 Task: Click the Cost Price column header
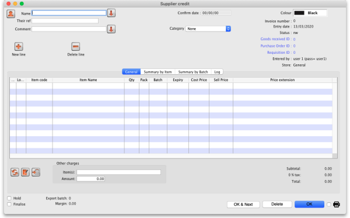tap(199, 80)
